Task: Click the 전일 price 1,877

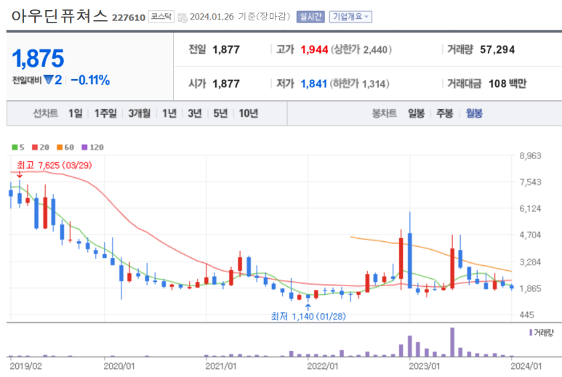Action: (x=226, y=49)
